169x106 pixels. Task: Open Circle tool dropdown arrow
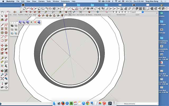click(16, 12)
